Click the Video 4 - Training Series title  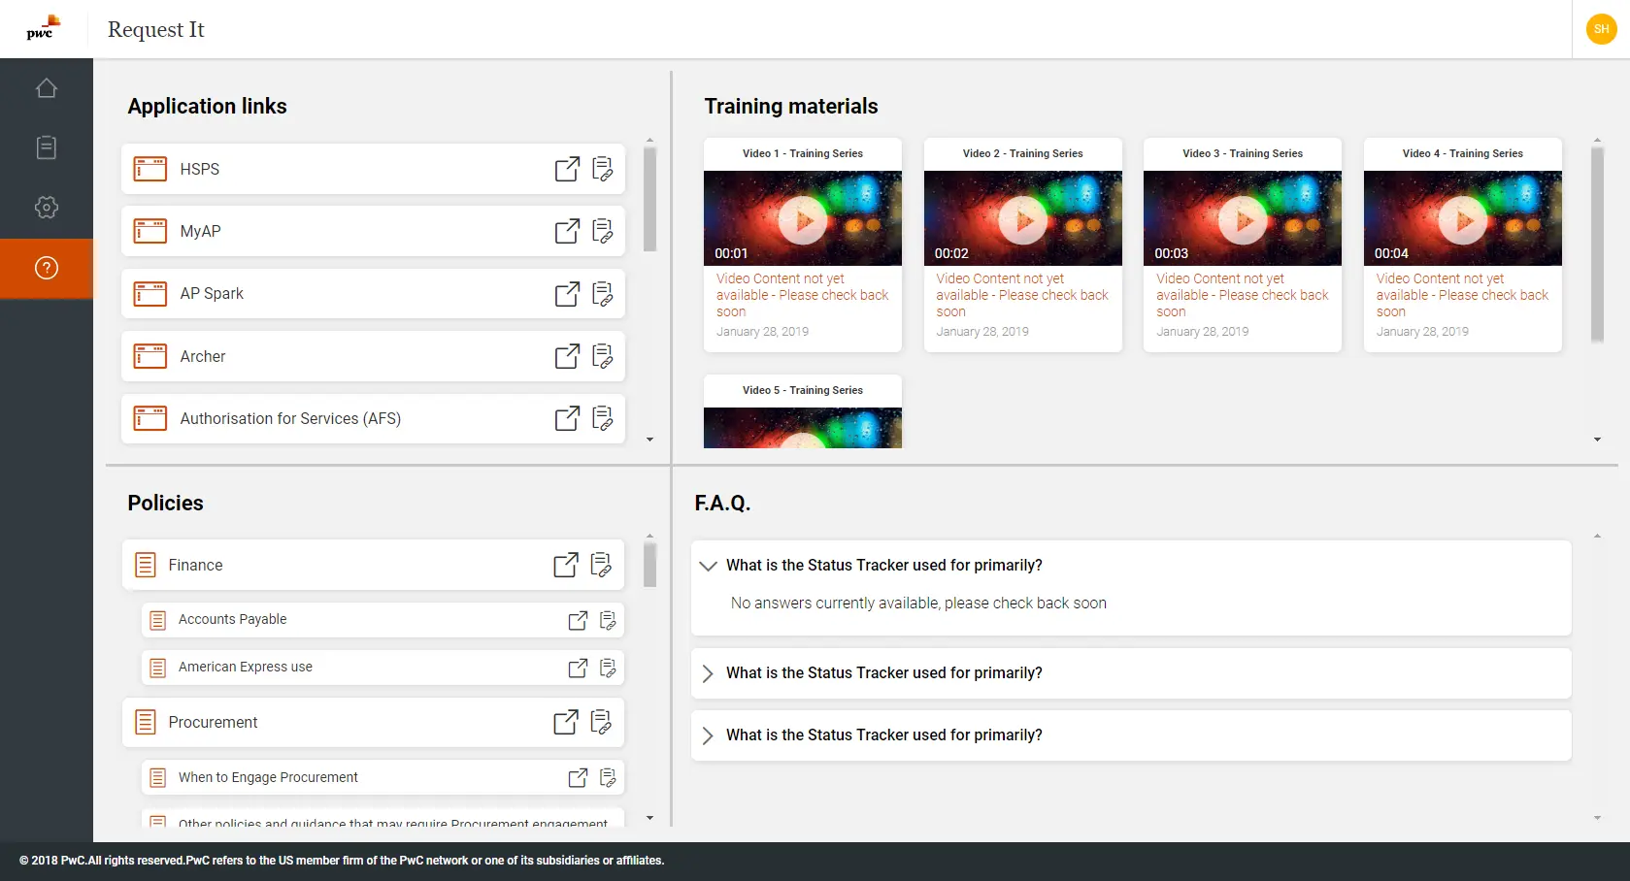point(1463,153)
